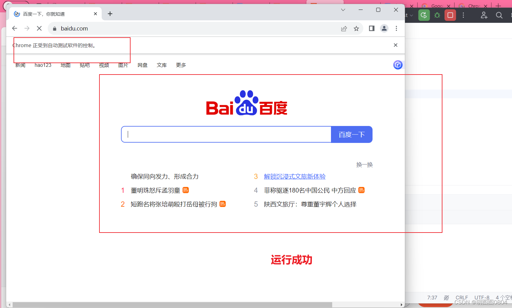Click the blue Baidu AI assistant icon
Image resolution: width=512 pixels, height=308 pixels.
pos(398,65)
